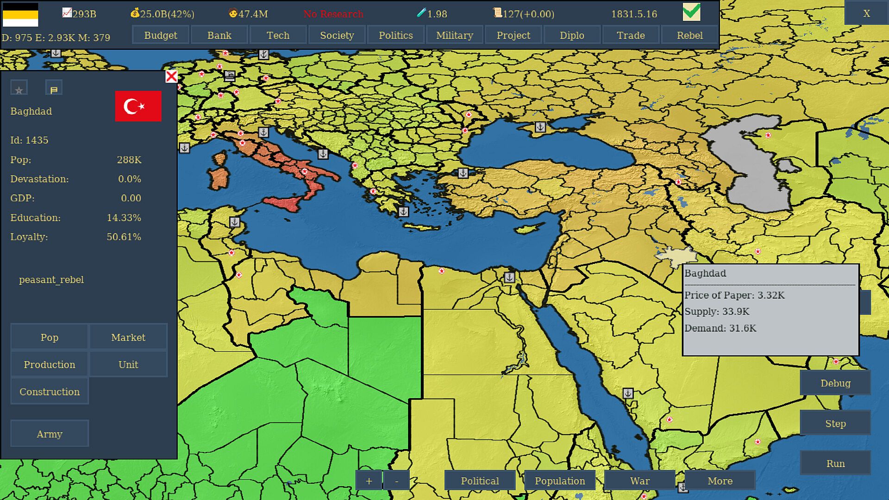Click the GDP chart icon in top bar
Image resolution: width=889 pixels, height=500 pixels.
pos(67,13)
